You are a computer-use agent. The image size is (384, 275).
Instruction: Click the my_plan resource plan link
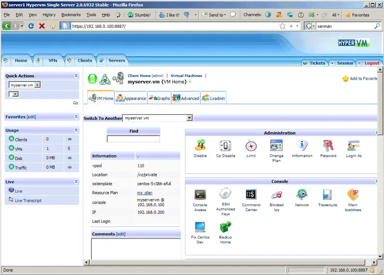pos(145,193)
